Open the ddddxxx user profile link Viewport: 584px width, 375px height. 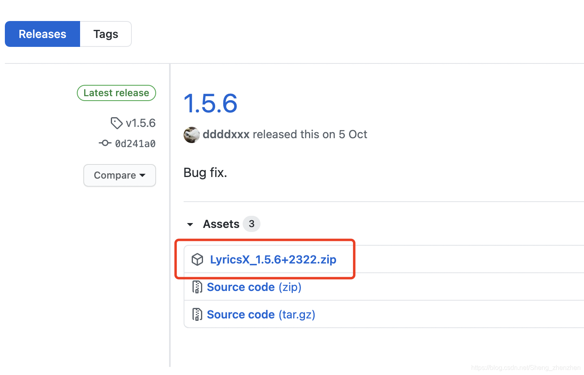[226, 134]
